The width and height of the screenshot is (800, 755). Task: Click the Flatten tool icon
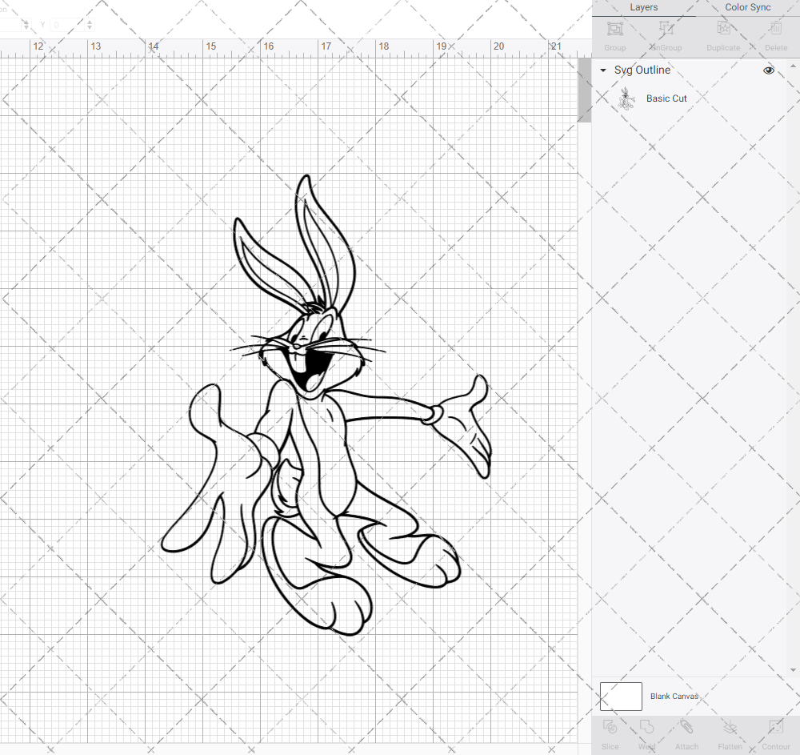pos(730,727)
